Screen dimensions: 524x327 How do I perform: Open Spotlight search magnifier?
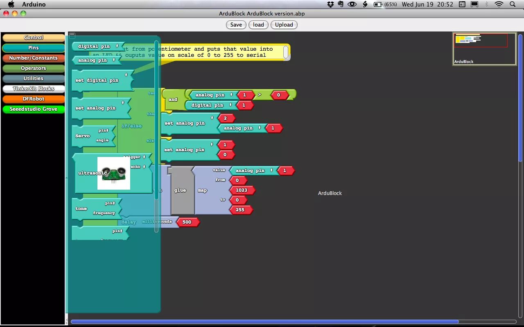coord(513,4)
